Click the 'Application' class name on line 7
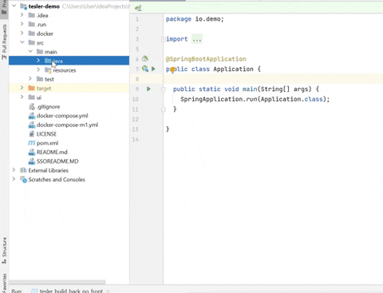Screen dimensions: 383x293 point(233,69)
